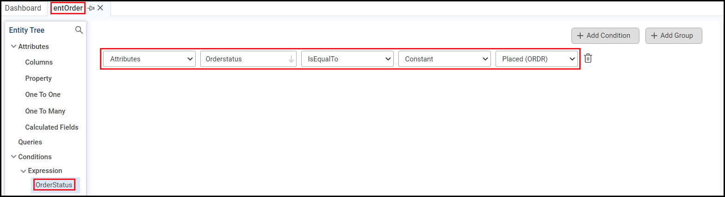
Task: Pin the entOrder tab
Action: (x=91, y=8)
